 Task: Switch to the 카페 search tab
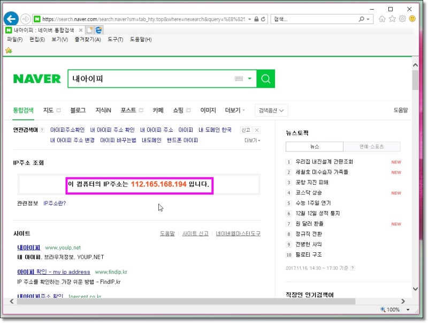[158, 110]
